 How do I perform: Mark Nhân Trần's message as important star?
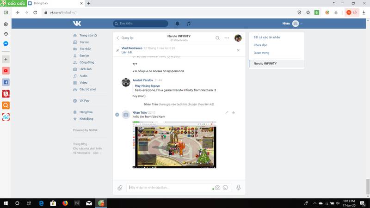[x=234, y=112]
